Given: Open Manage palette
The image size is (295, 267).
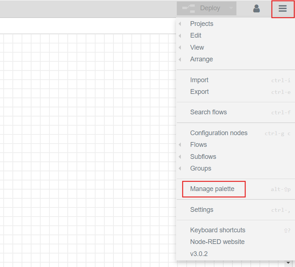Looking at the screenshot, I should click(x=212, y=189).
